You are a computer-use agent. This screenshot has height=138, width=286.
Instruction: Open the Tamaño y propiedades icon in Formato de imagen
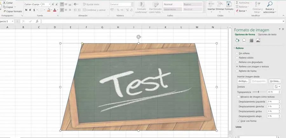[251, 40]
